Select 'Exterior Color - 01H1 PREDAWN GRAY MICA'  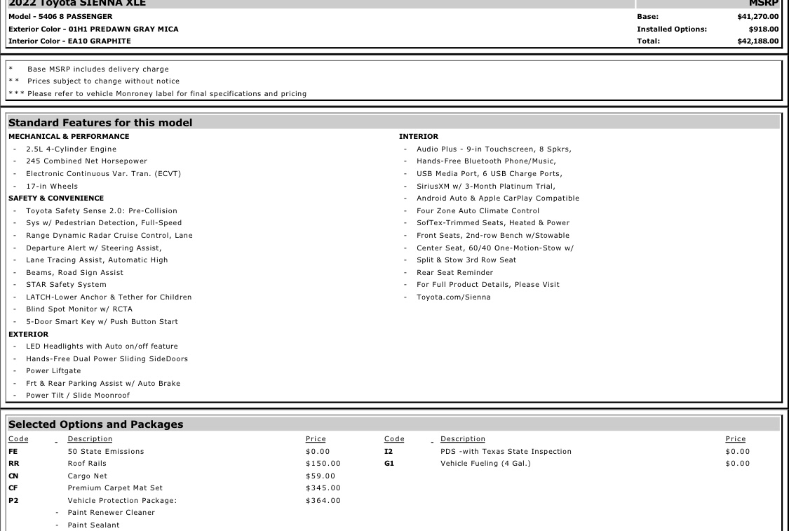point(93,29)
